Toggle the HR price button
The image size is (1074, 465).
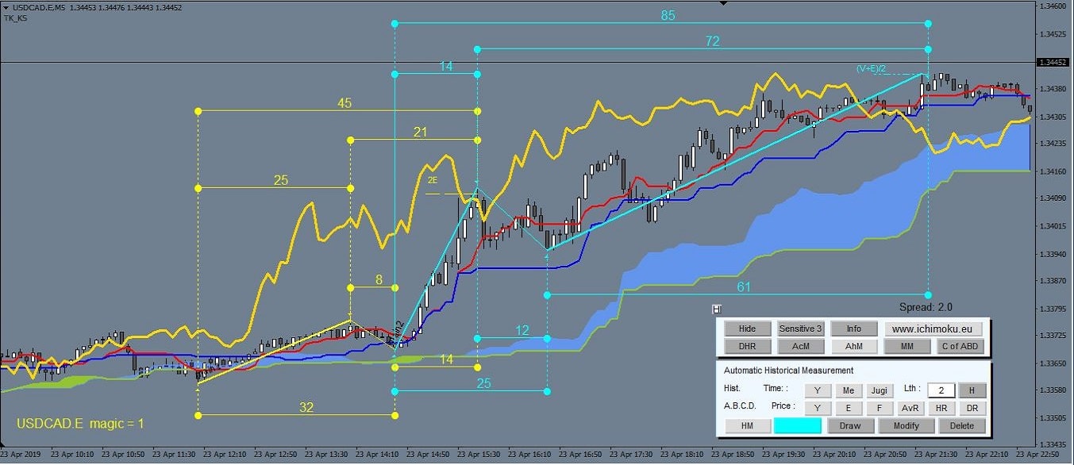[941, 408]
